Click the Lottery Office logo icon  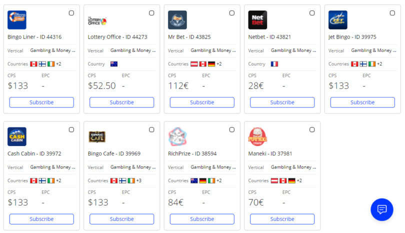[x=97, y=21]
